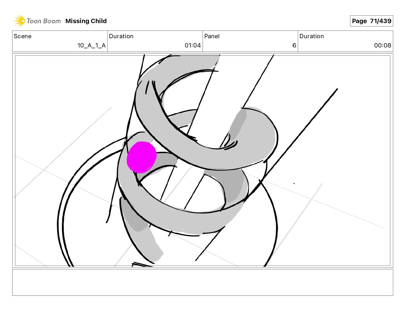Click the 'Panel' header label
406x314 pixels.
212,36
